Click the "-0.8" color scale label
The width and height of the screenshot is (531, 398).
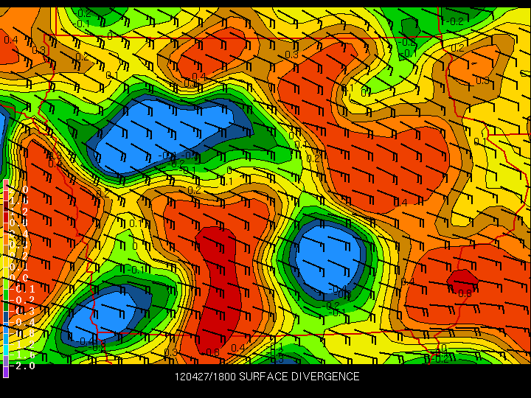coord(22,333)
